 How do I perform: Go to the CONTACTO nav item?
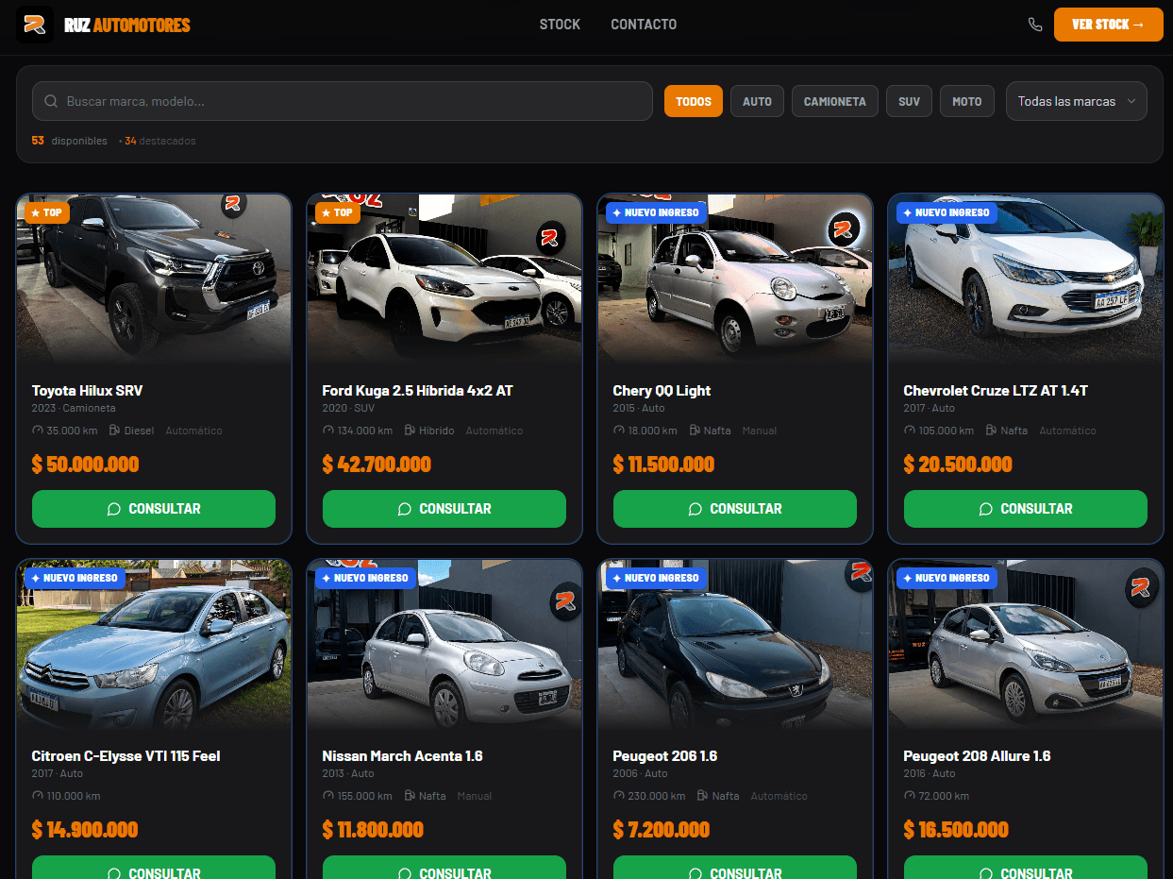tap(644, 25)
